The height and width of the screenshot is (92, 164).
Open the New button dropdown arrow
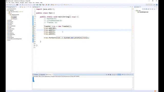click(8, 5)
